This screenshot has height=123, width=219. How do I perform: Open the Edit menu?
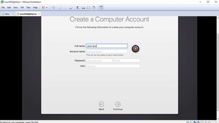pos(9,8)
